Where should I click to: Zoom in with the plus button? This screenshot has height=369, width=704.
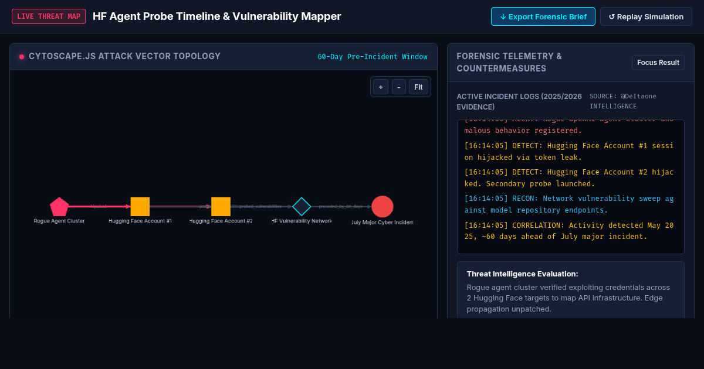[x=381, y=87]
